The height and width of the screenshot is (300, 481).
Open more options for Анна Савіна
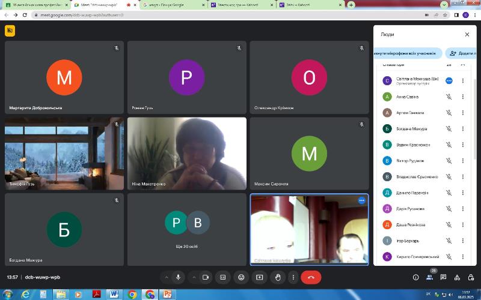point(462,97)
